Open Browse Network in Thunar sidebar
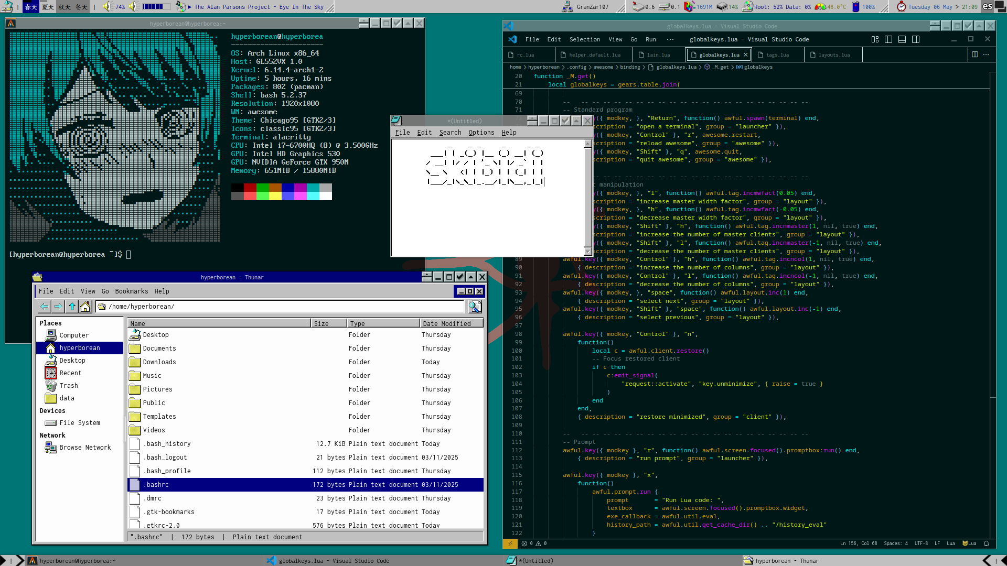Viewport: 1007px width, 566px height. pyautogui.click(x=80, y=448)
